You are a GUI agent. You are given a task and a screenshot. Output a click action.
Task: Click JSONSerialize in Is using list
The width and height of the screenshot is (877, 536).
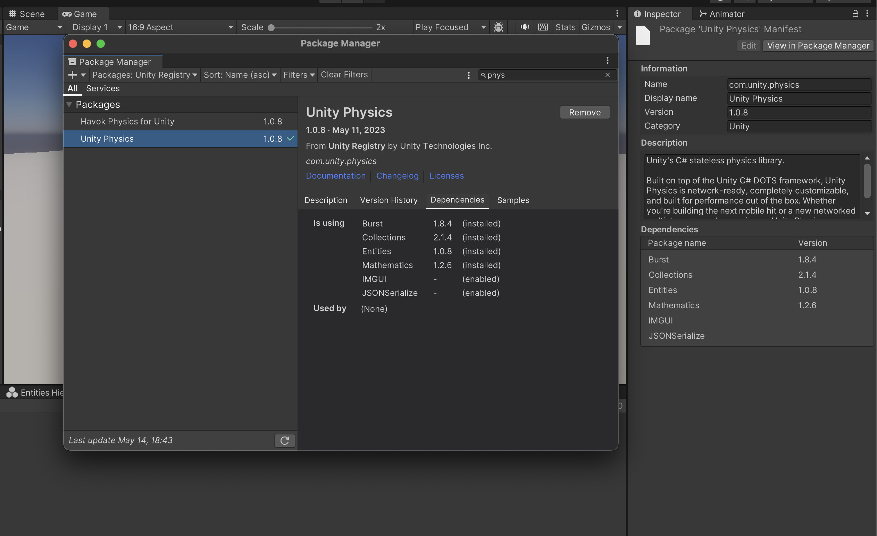tap(390, 293)
